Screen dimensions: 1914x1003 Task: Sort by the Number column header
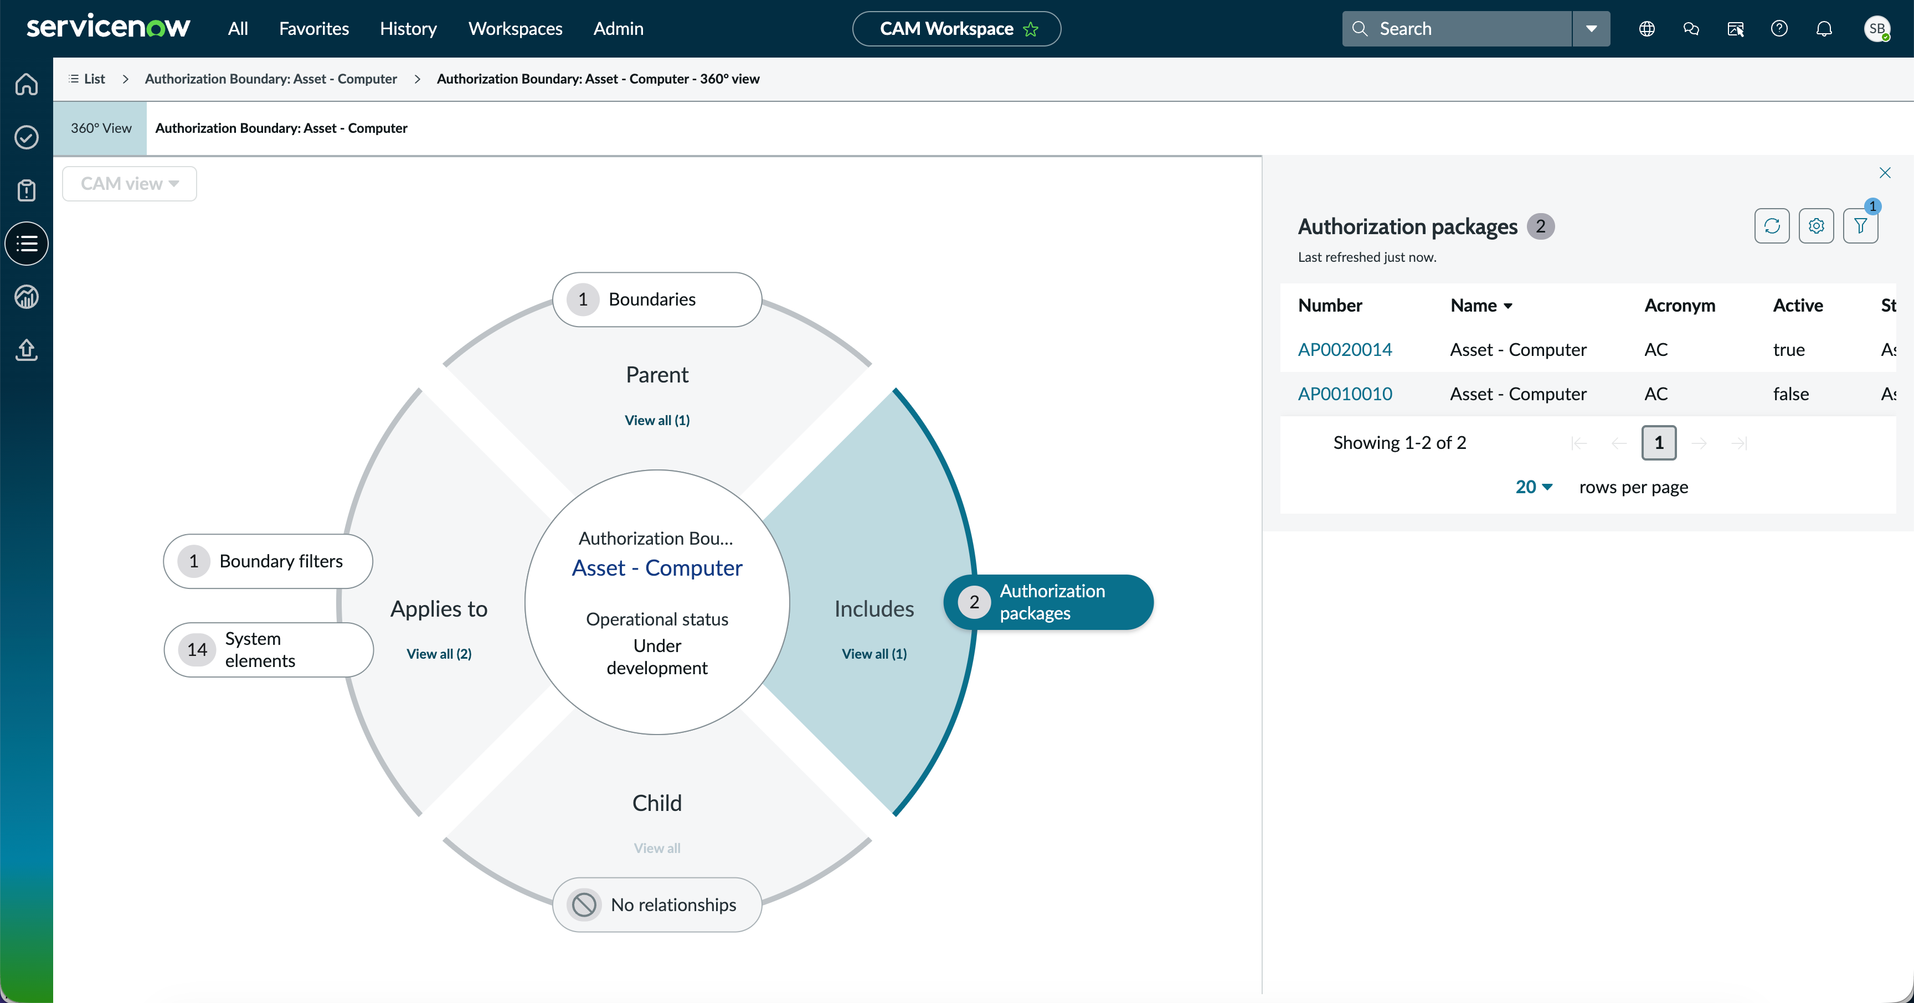coord(1329,306)
